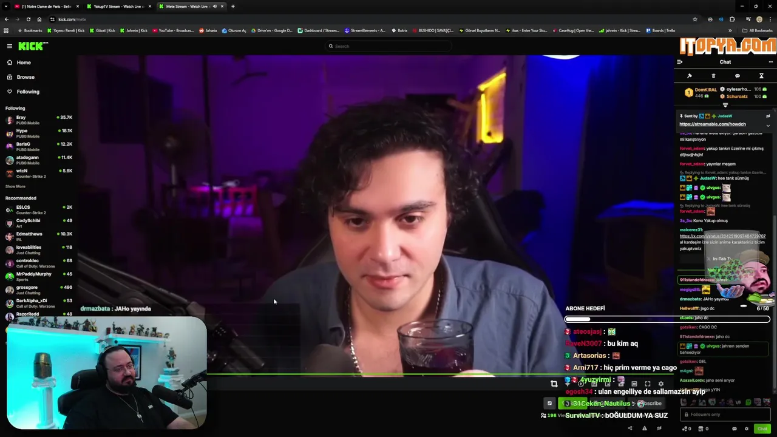Focus the Kick search field

pos(388,46)
